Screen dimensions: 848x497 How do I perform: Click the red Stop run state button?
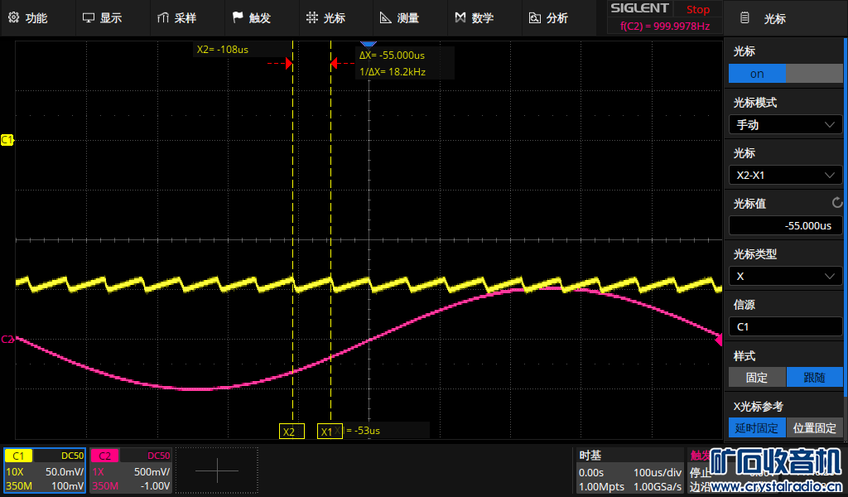(x=697, y=9)
